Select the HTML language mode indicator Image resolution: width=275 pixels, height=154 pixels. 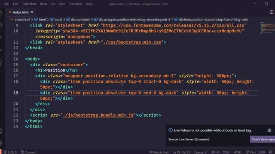pos(238,152)
